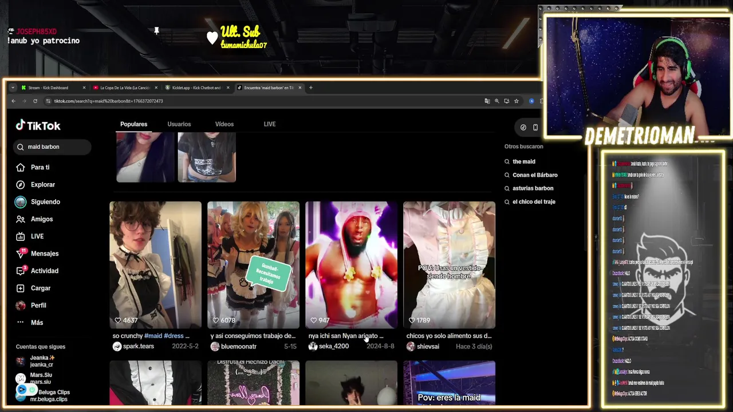Viewport: 733px width, 412px height.
Task: Select suggestion 'asturias barbon'
Action: (x=533, y=188)
